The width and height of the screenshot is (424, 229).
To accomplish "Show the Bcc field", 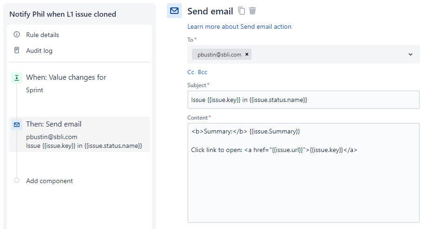I will click(x=202, y=72).
